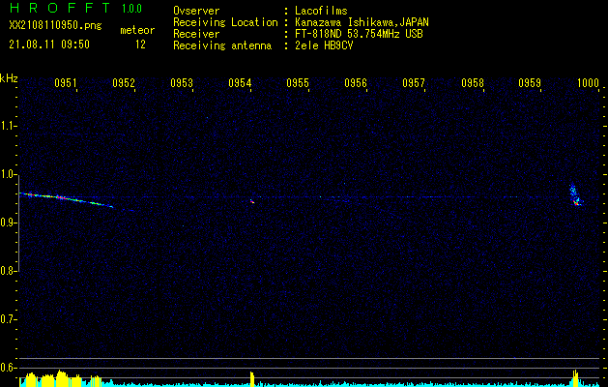Click the Receiving antenna label
Image resolution: width=608 pixels, height=387 pixels.
[x=222, y=45]
